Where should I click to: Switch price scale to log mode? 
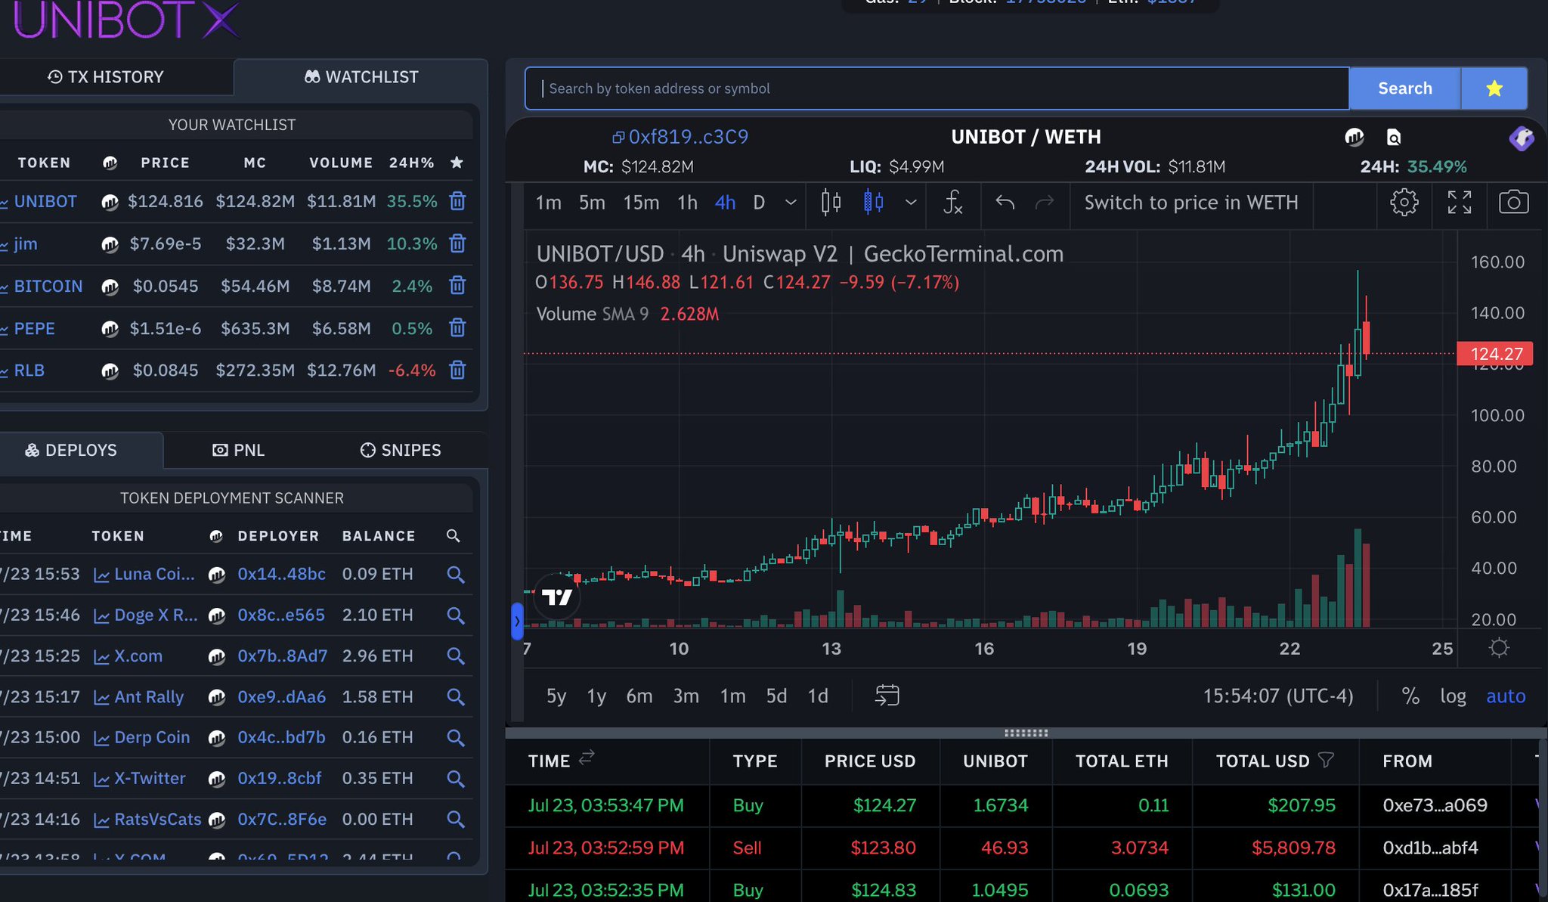click(x=1453, y=696)
